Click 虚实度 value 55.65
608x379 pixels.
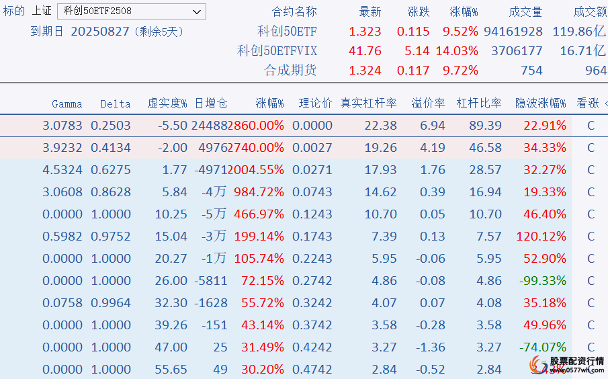coord(171,369)
